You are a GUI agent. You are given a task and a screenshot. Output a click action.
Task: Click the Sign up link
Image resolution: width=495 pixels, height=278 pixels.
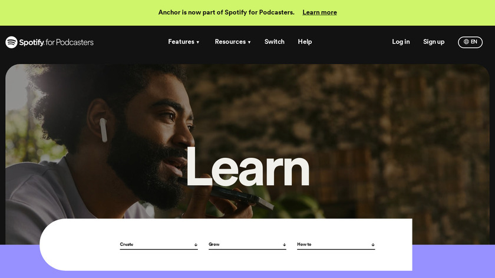tap(434, 42)
